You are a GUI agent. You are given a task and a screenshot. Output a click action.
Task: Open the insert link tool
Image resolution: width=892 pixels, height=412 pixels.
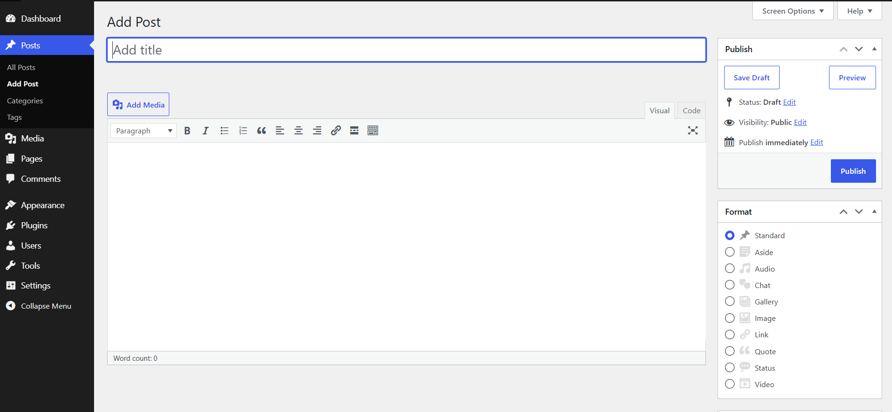[336, 131]
